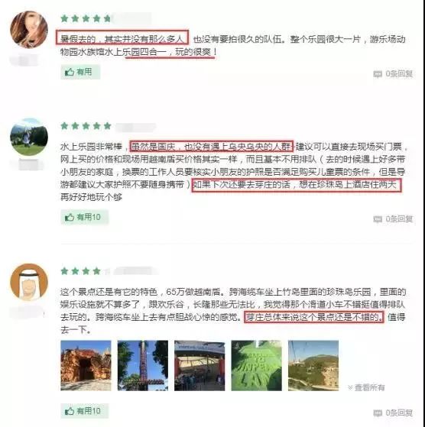Click the thumbs-up icon on the third review
Screen dimensions: 425x427
[x=70, y=411]
